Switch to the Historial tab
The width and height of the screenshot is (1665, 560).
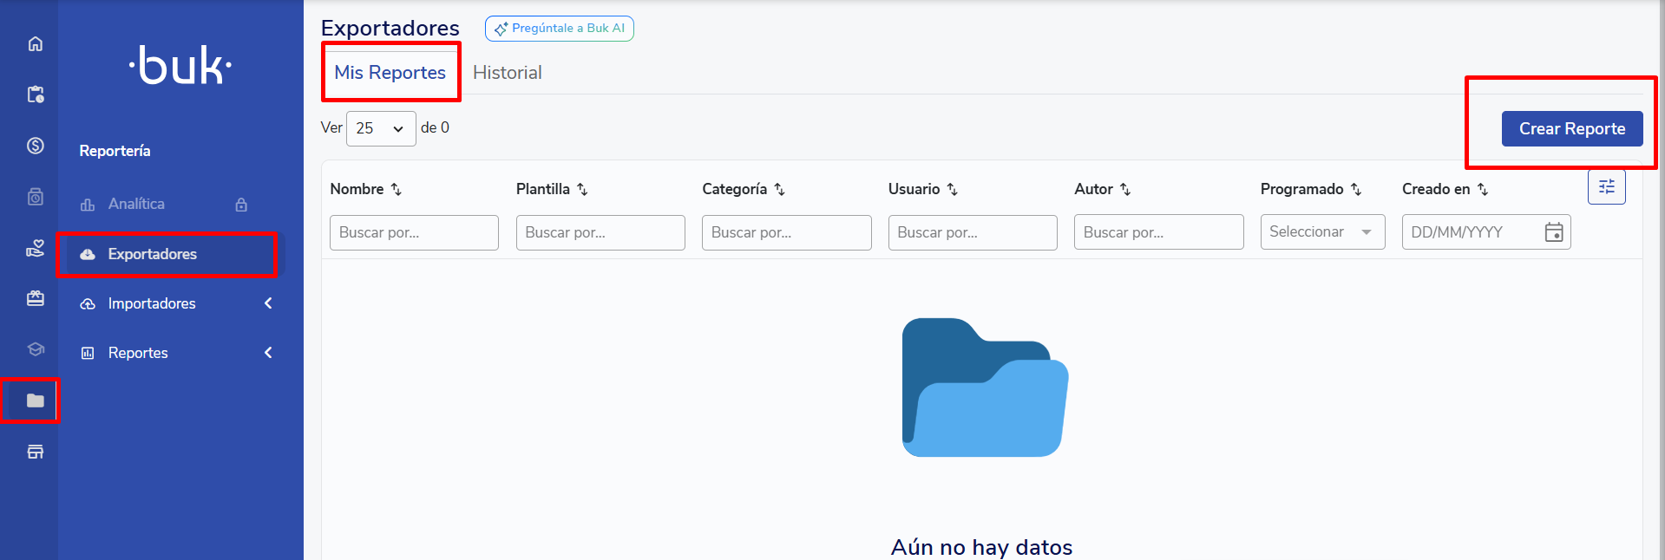507,73
